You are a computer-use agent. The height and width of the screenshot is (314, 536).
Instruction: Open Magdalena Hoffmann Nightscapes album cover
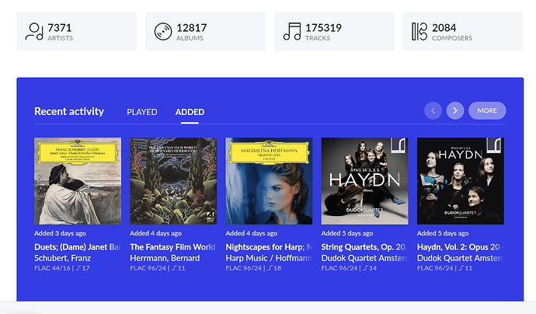pos(269,181)
